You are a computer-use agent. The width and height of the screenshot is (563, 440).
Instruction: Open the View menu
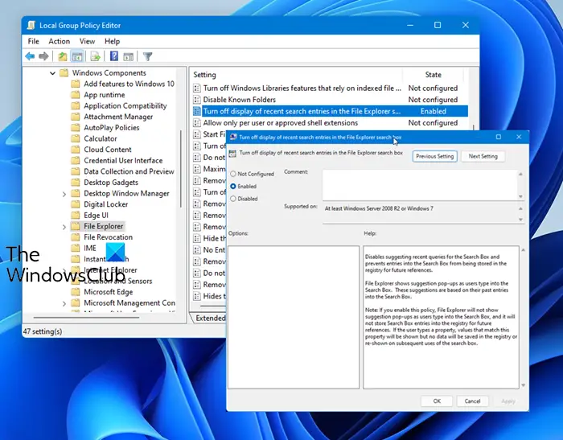click(x=87, y=41)
